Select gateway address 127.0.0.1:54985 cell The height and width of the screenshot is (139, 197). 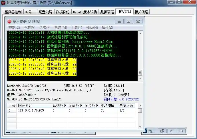[x=34, y=110]
